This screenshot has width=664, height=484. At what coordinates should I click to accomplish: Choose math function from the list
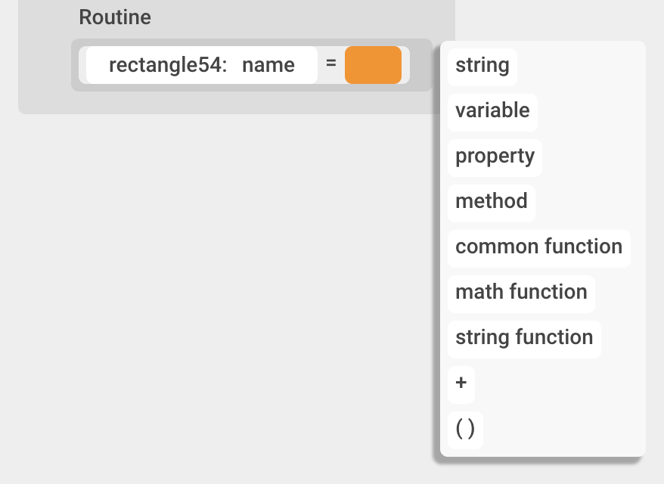(521, 292)
